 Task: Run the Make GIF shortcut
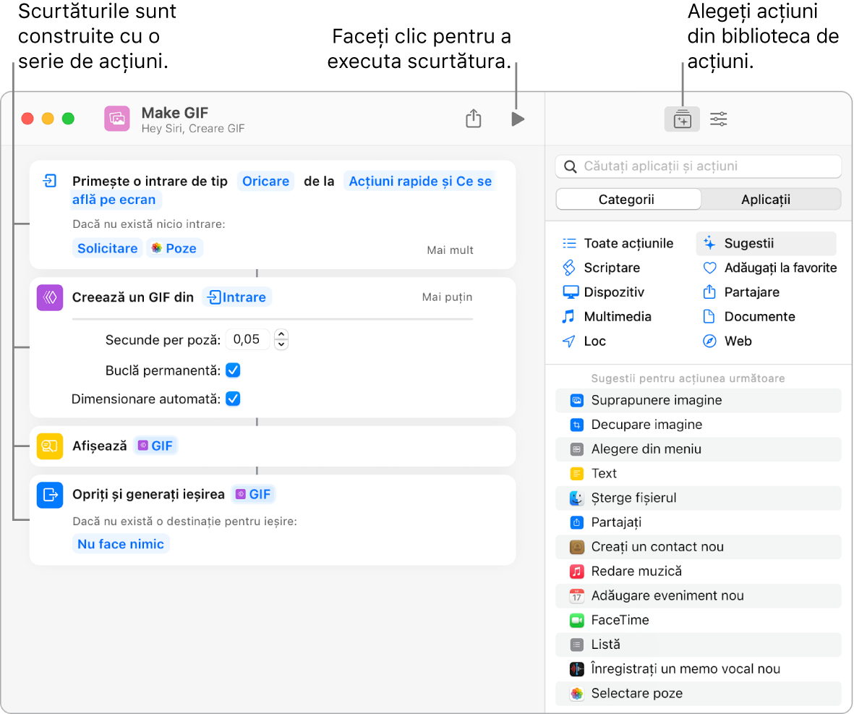(518, 119)
